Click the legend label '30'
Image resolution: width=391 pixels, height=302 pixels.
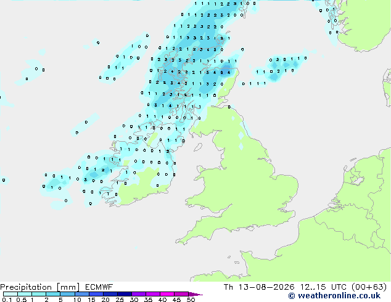134,300
